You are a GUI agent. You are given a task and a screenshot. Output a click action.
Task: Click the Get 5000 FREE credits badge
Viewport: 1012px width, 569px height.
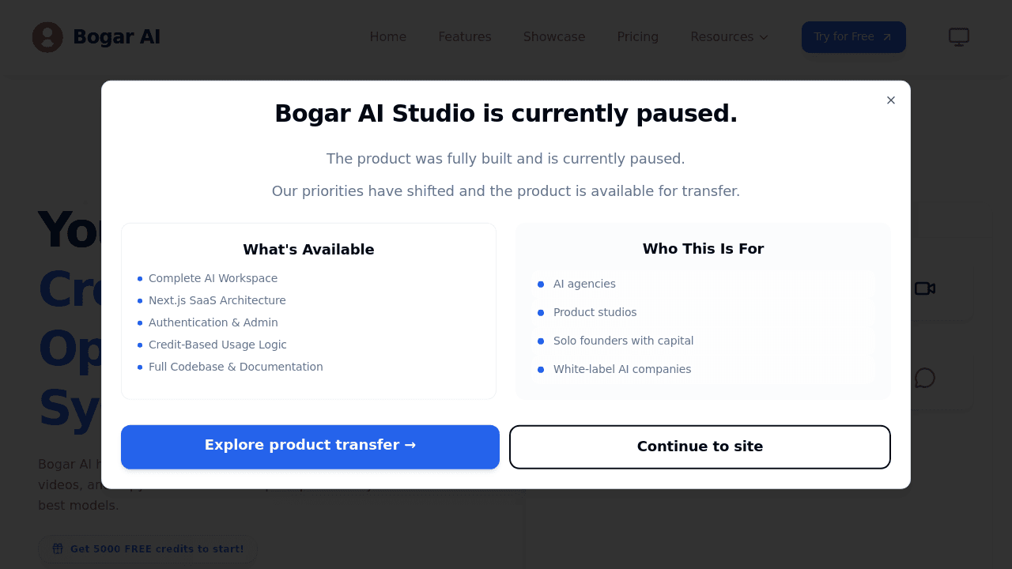click(x=148, y=548)
